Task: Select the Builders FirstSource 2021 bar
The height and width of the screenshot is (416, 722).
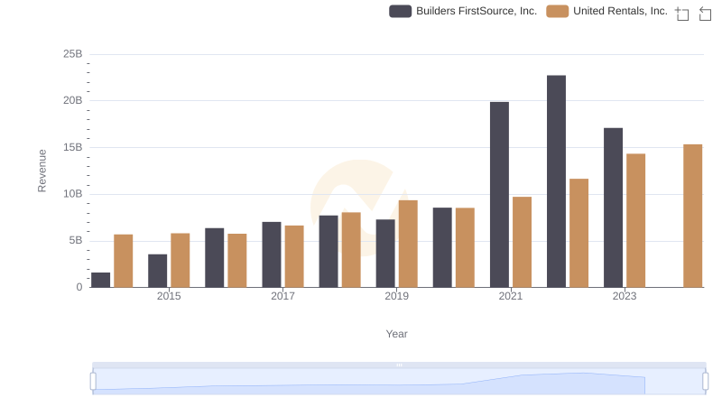Action: click(x=499, y=194)
